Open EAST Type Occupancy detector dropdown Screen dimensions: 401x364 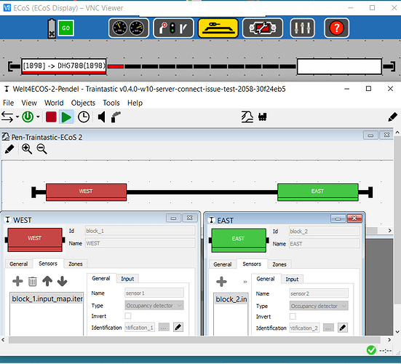[319, 306]
